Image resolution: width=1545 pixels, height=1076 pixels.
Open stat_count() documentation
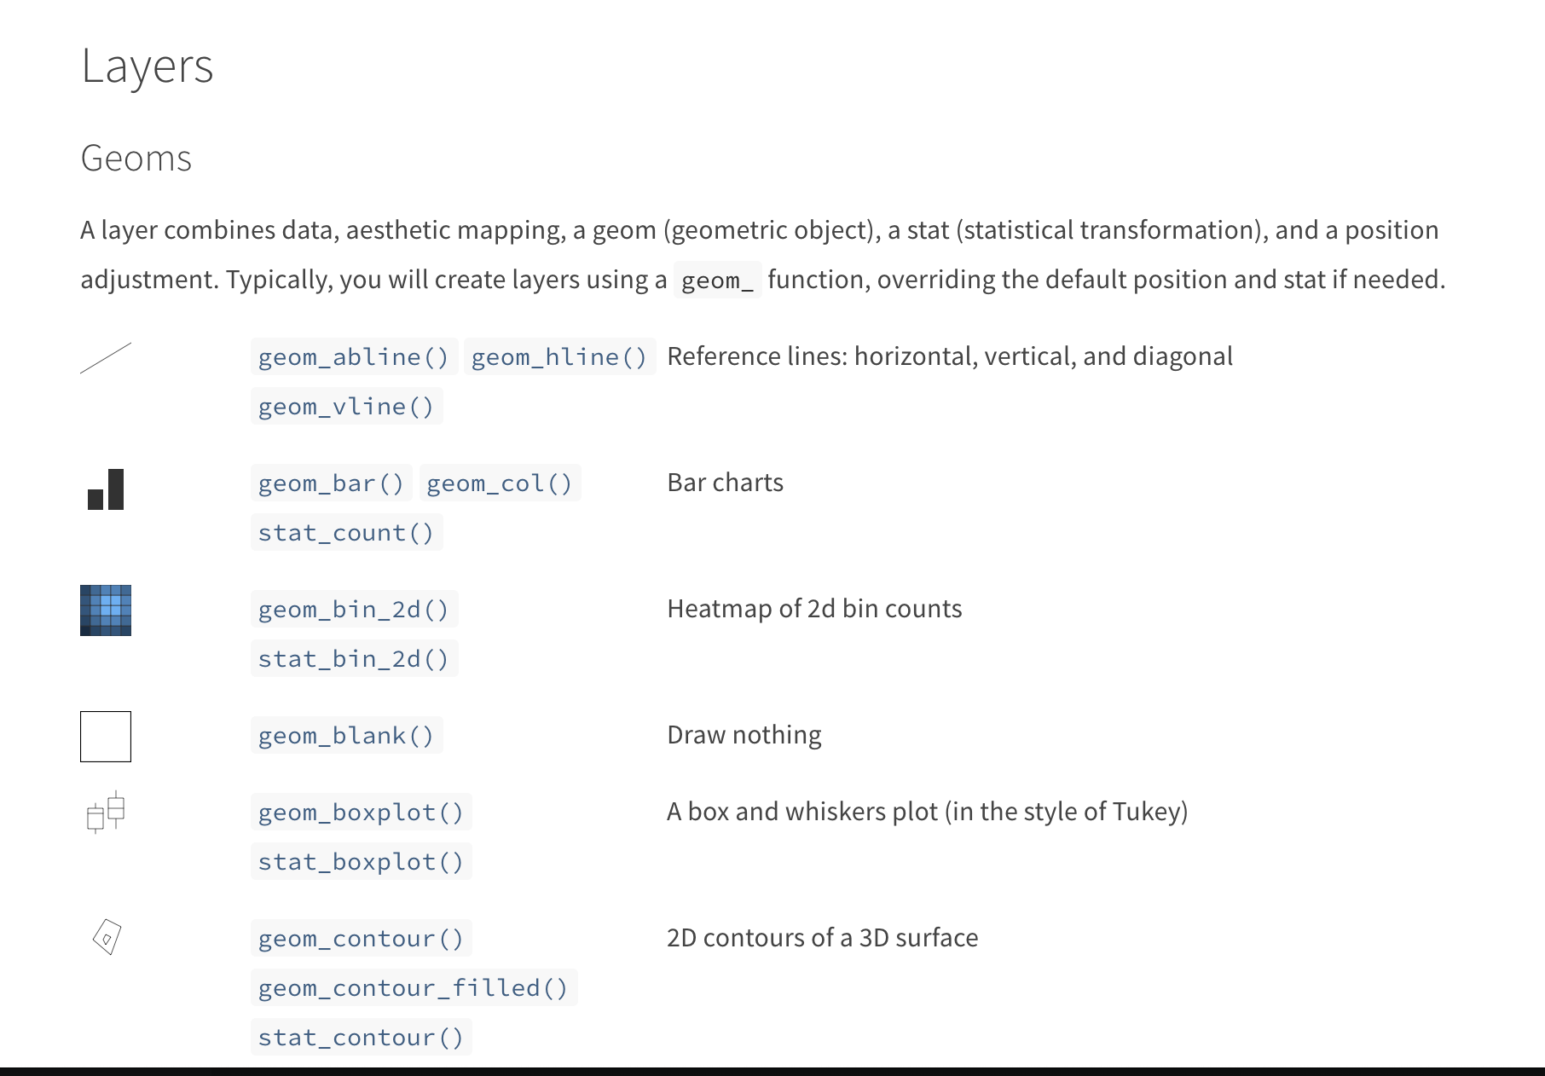coord(346,533)
